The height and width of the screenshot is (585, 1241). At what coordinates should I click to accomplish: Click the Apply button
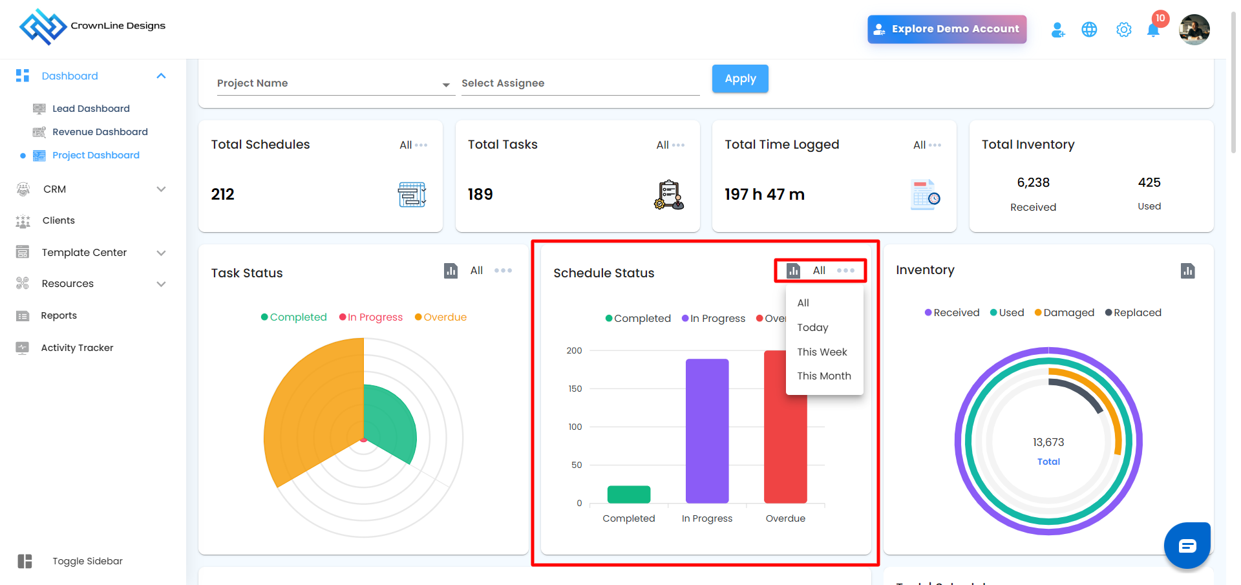pyautogui.click(x=740, y=79)
